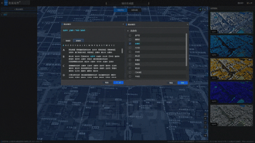Click the zoom-out minus map control

click(205, 123)
